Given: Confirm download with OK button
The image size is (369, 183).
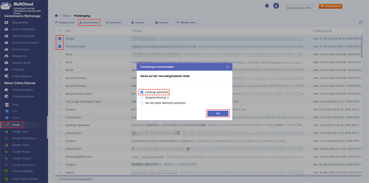Looking at the screenshot, I should coord(218,114).
